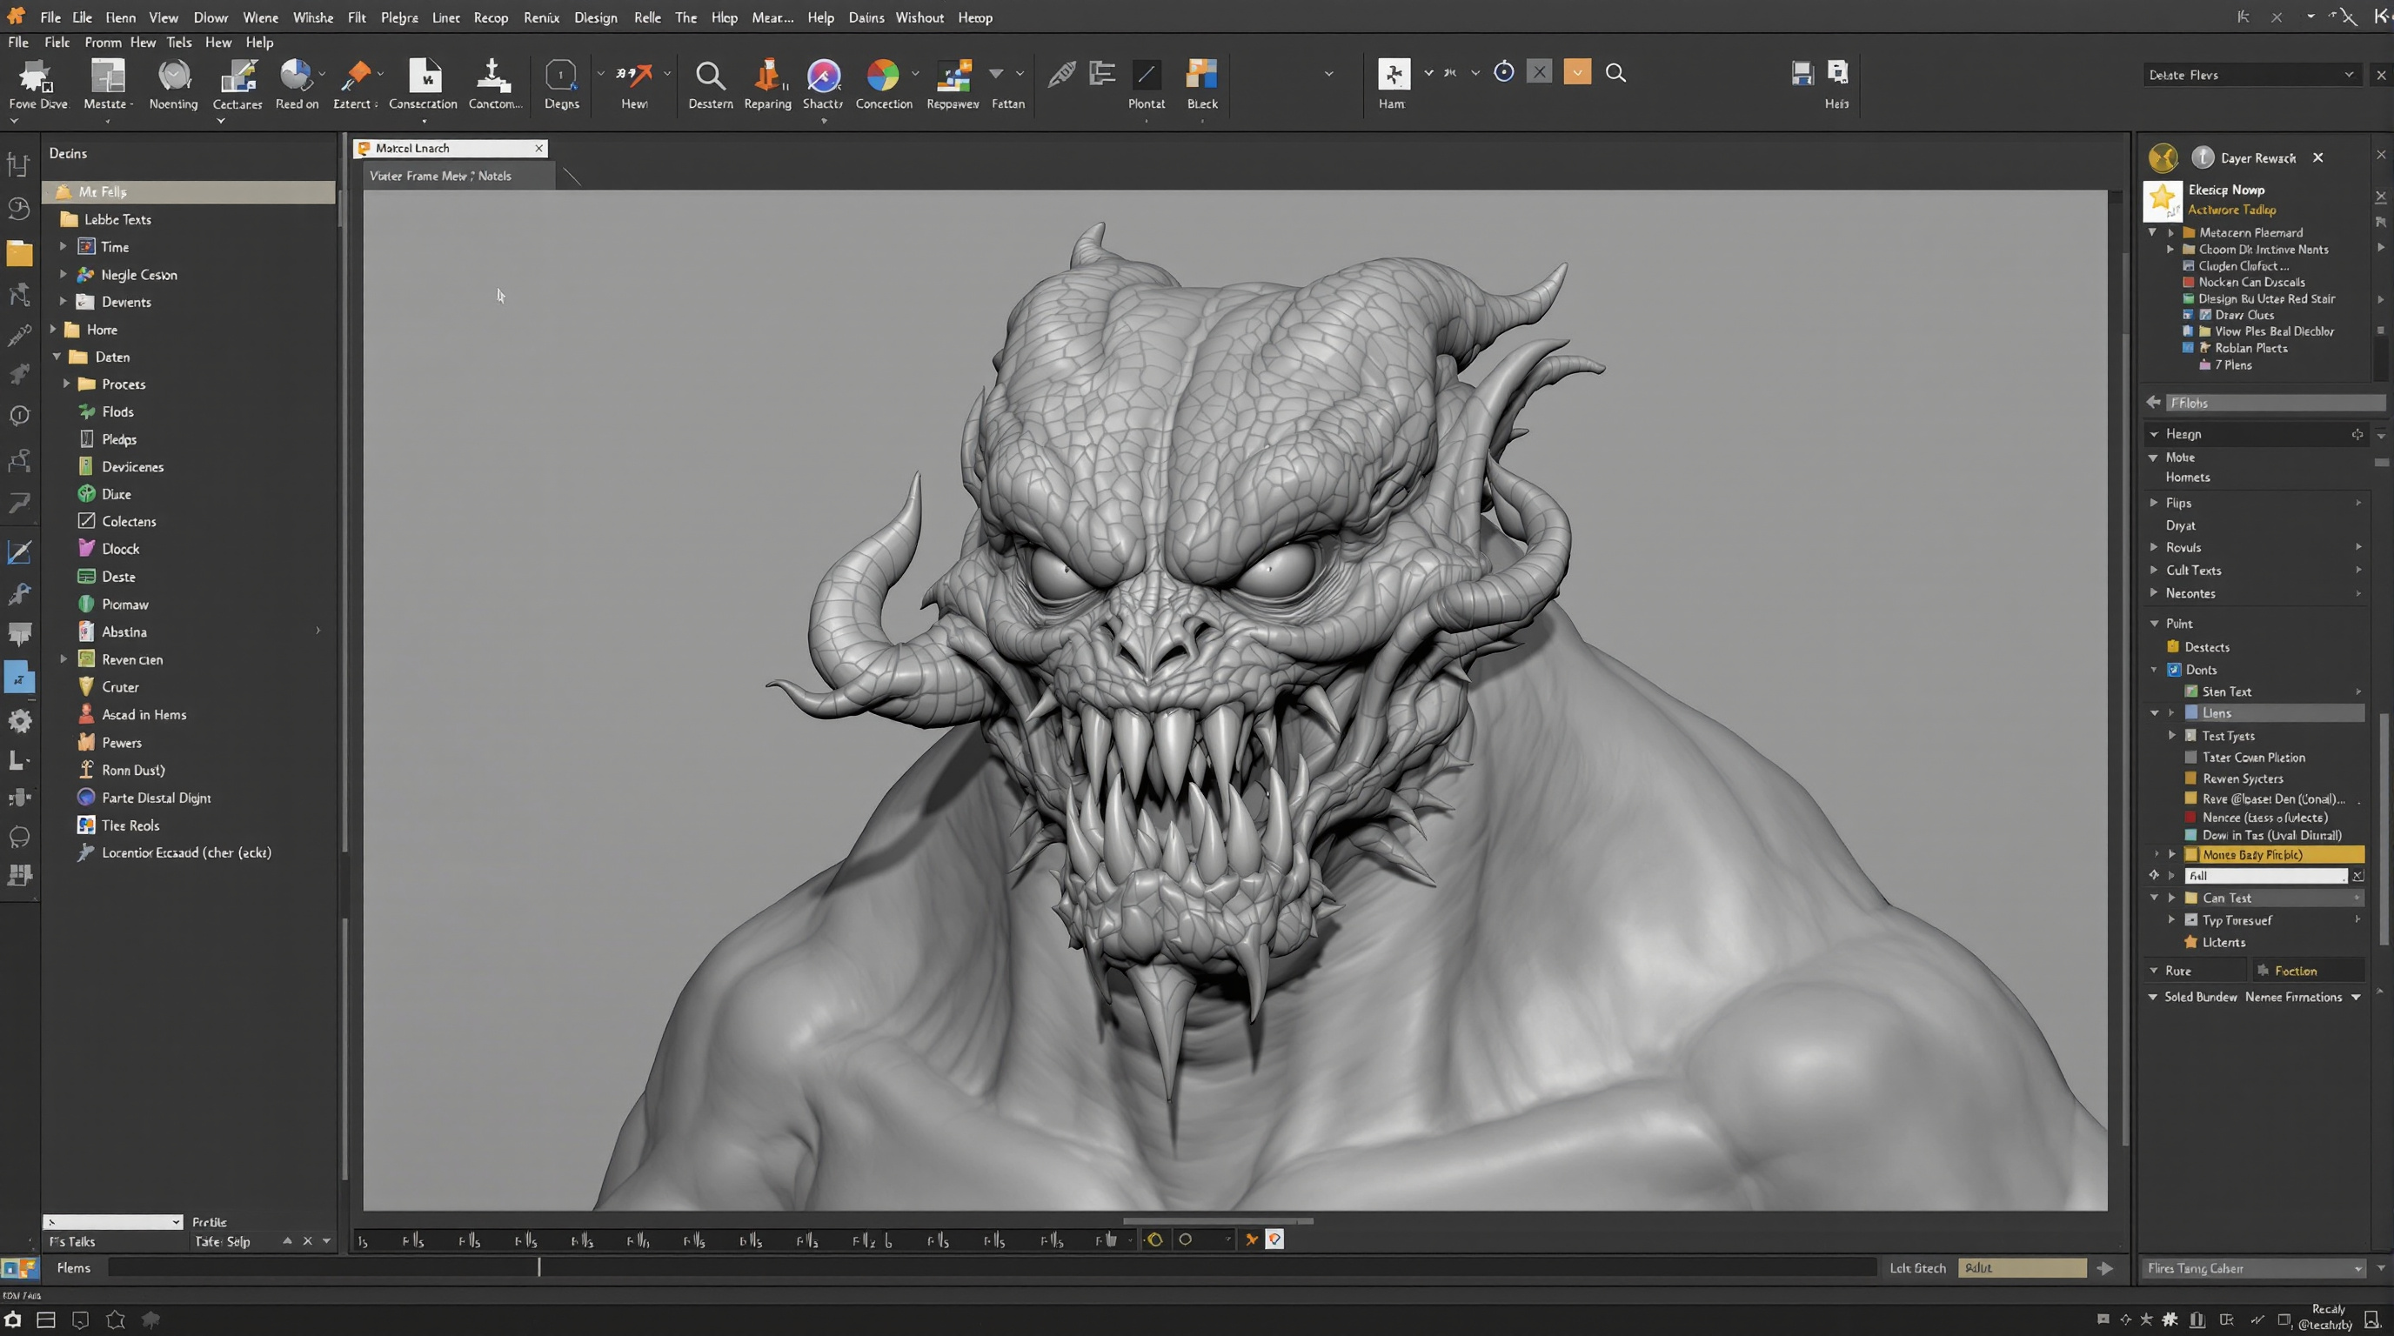The image size is (2394, 1336).
Task: Click the Reparing toolbar icon
Action: 767,76
